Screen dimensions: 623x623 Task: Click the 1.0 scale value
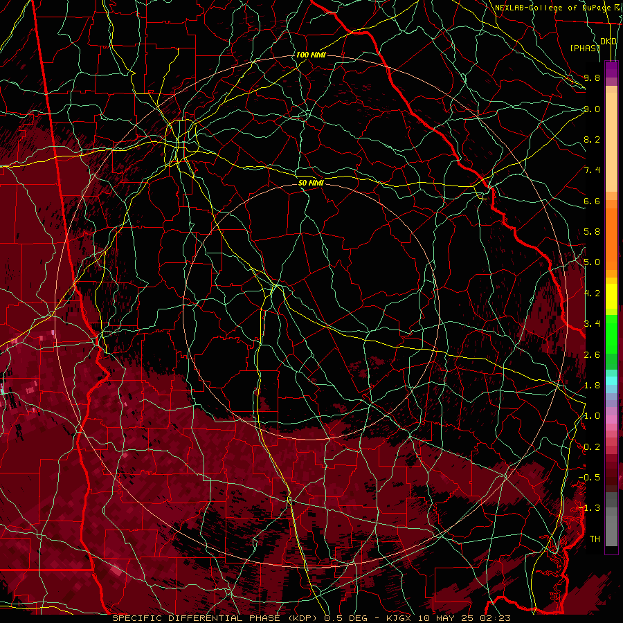tap(592, 416)
